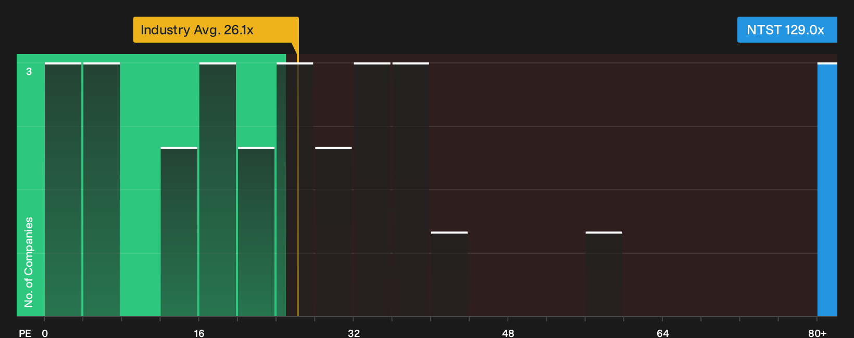
Task: Click the NTST 129.0x label
Action: click(x=787, y=30)
